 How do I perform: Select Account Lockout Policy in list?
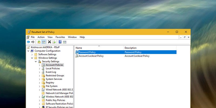pos(91,56)
